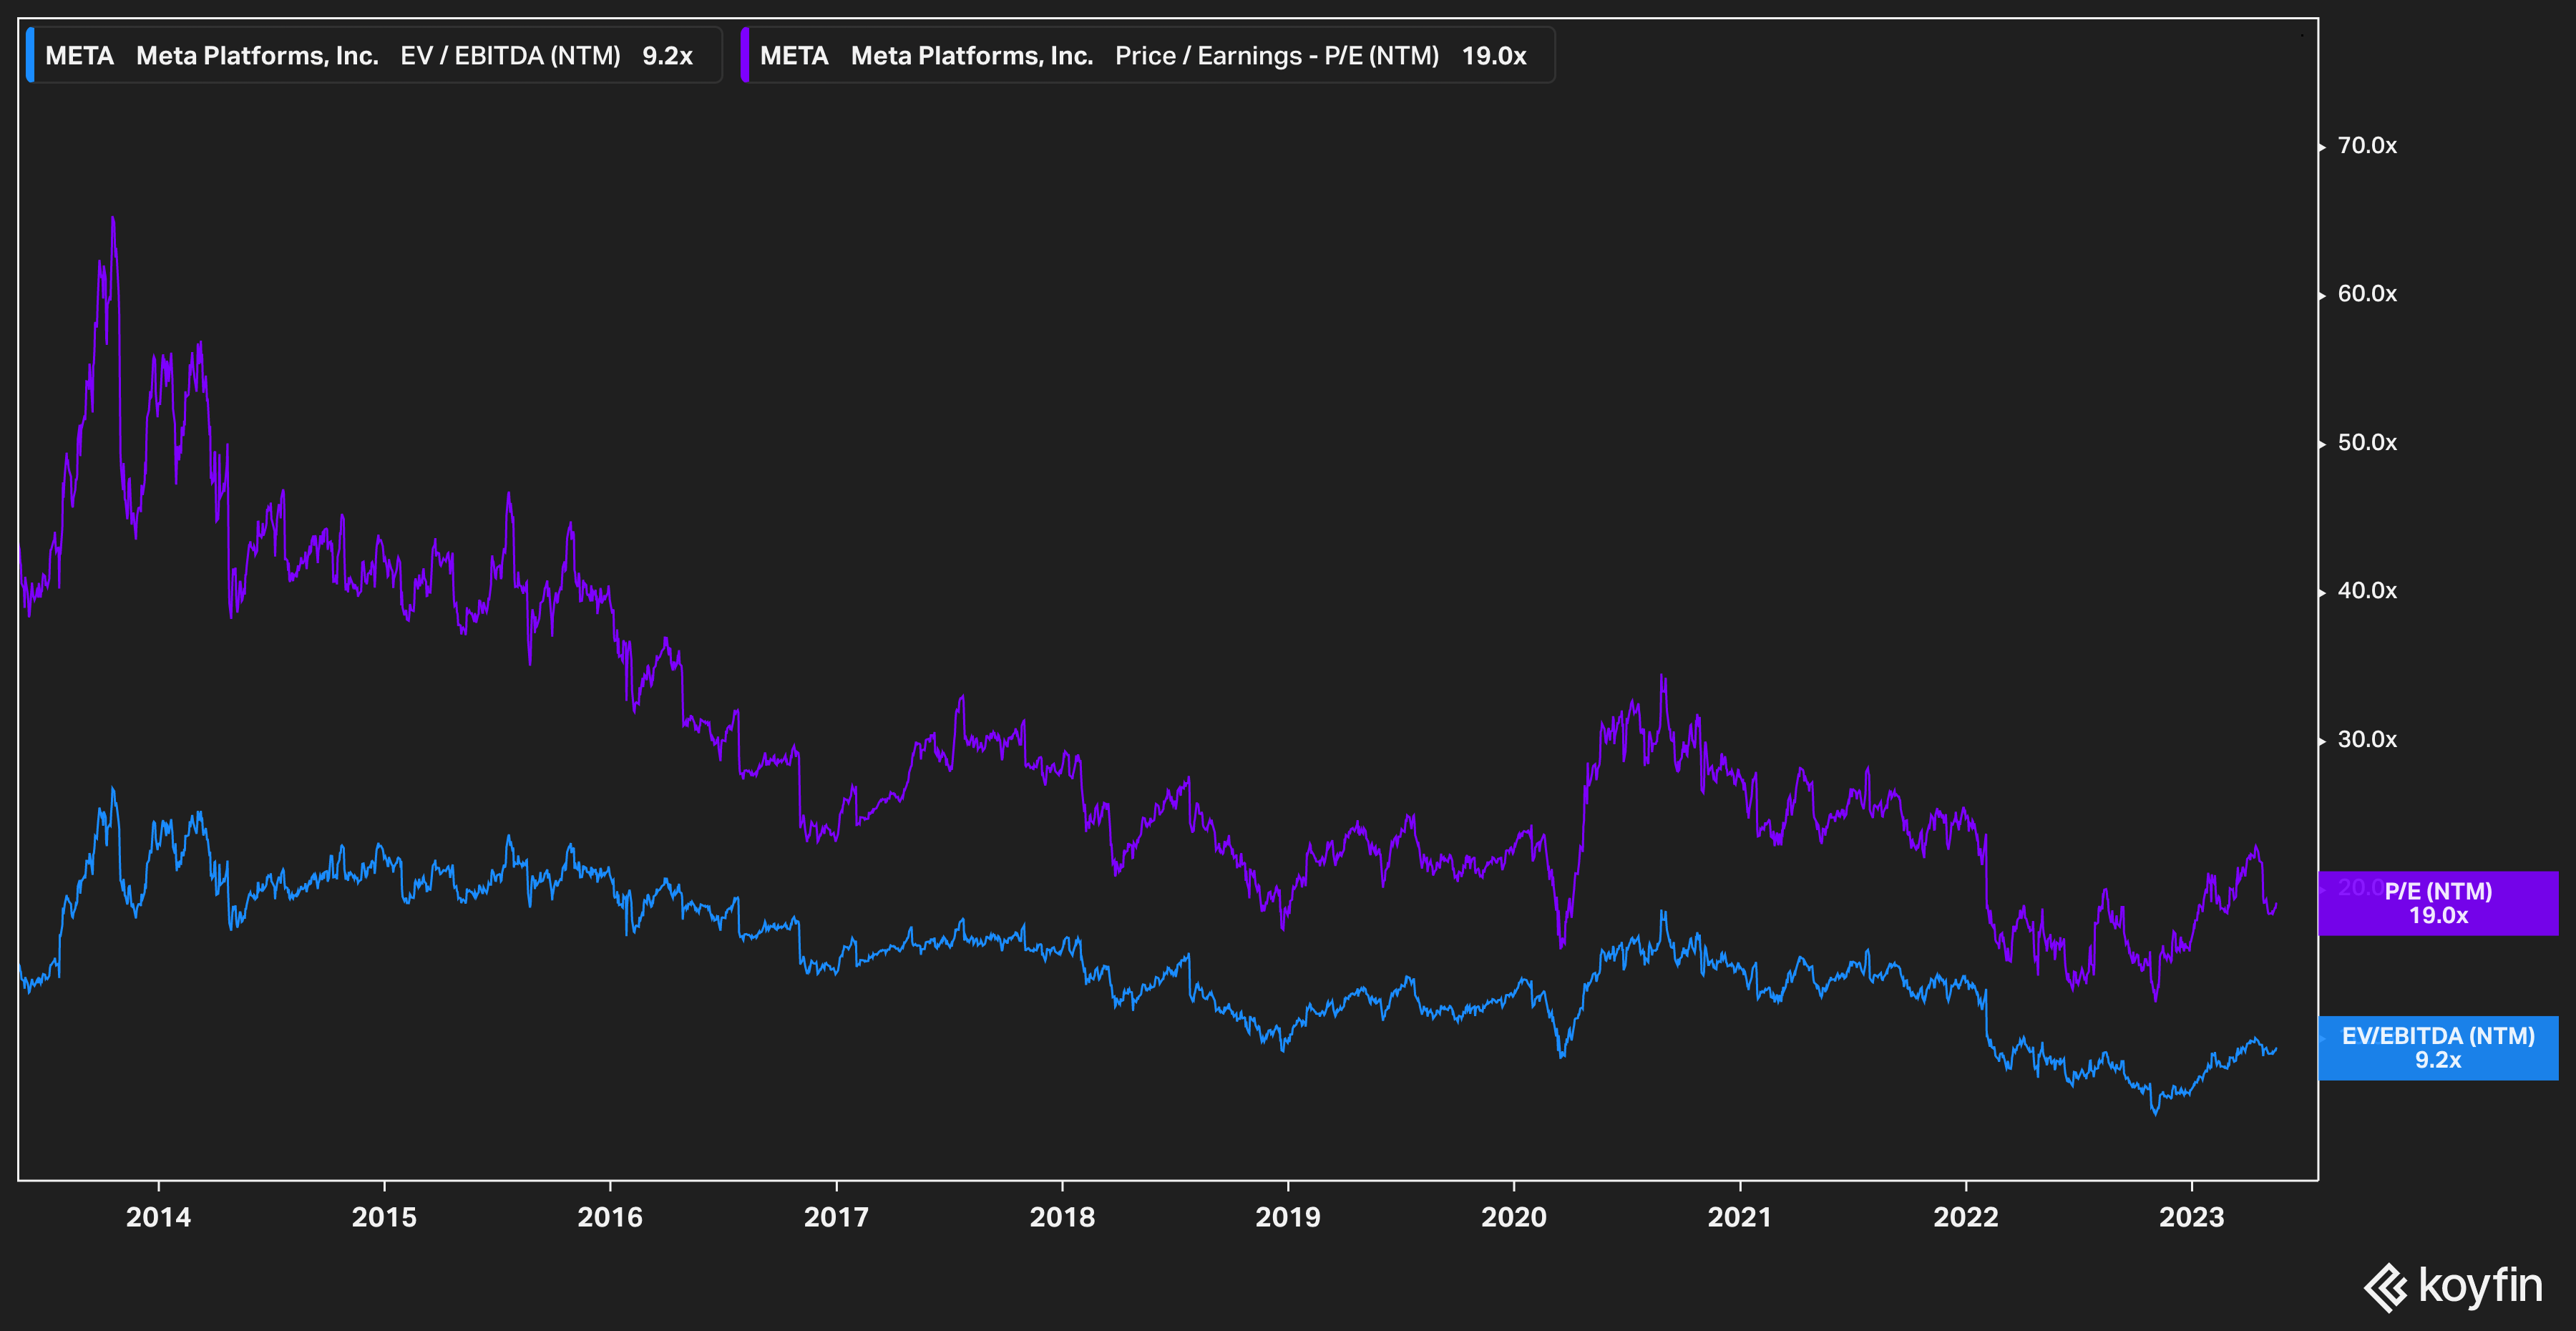Click the blue EV/EBITDA legend color bar
This screenshot has height=1331, width=2576.
[x=30, y=55]
